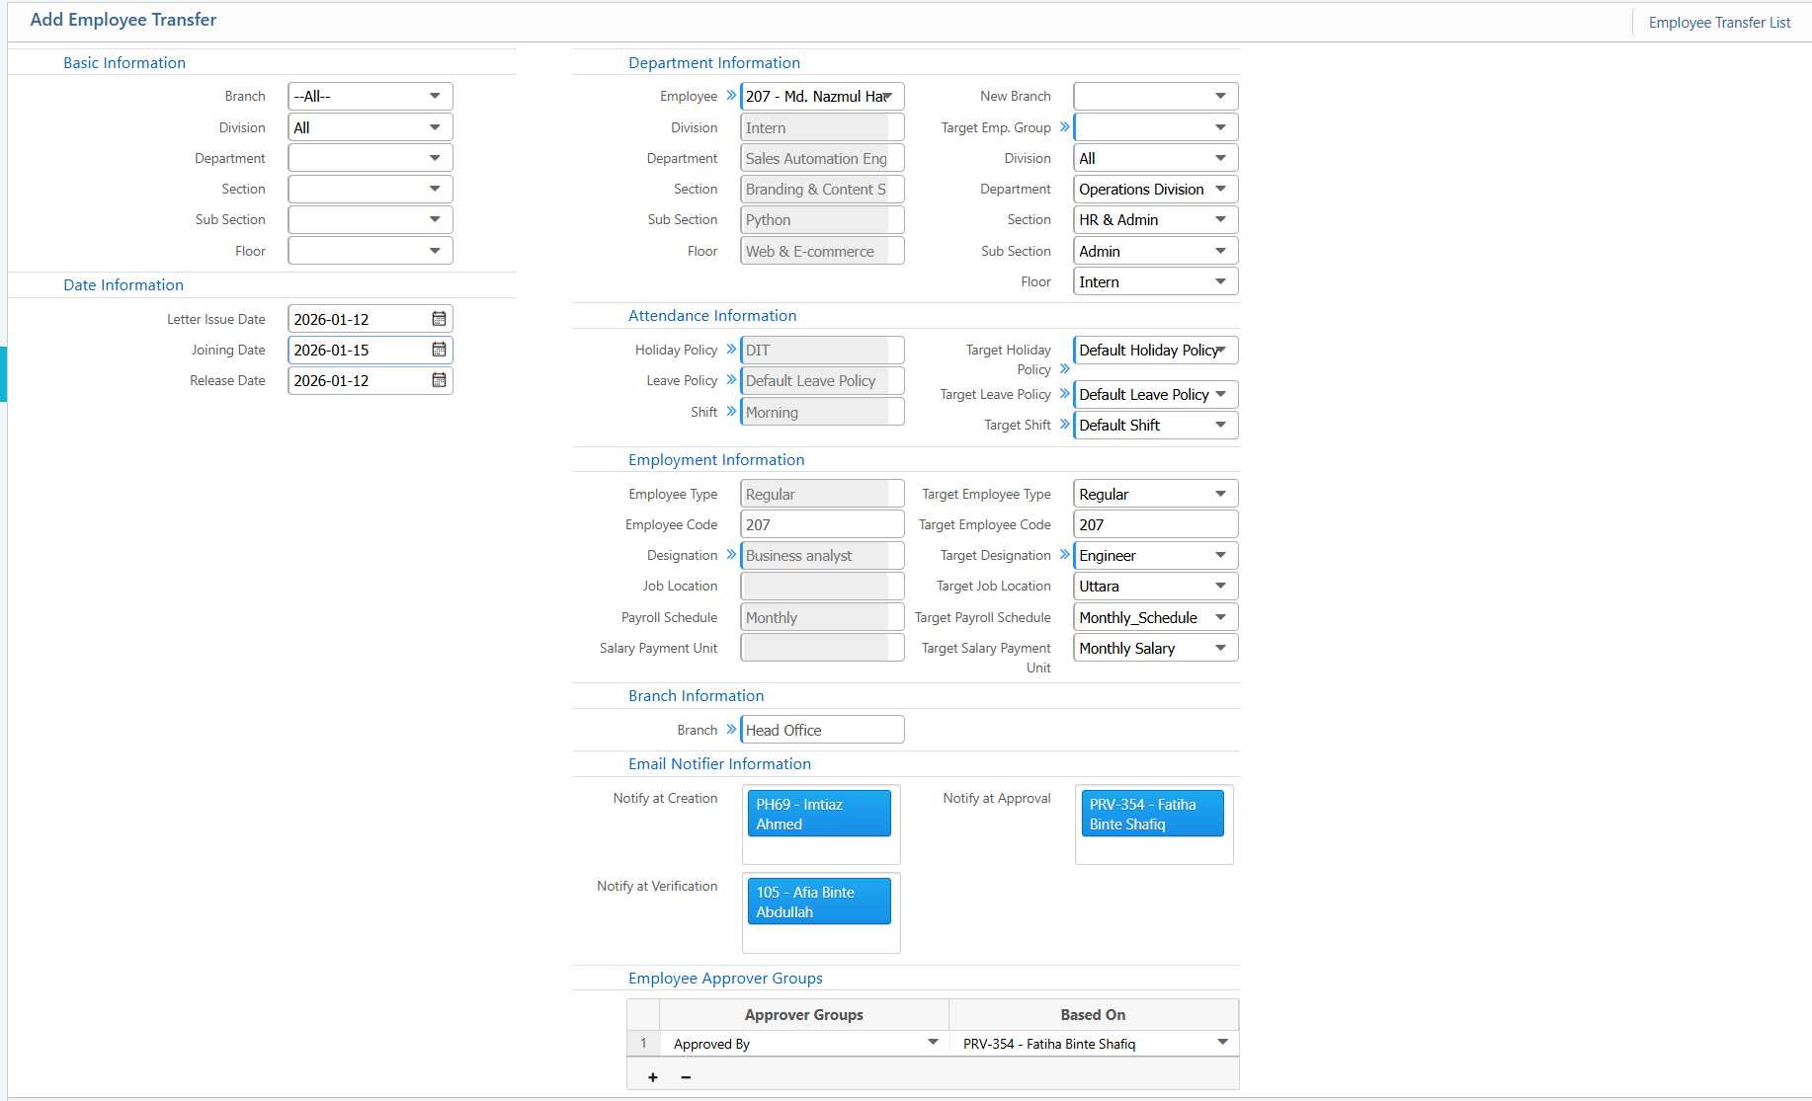Open the Based On dropdown in approver table
Viewport: 1812px width, 1101px height.
[1222, 1043]
